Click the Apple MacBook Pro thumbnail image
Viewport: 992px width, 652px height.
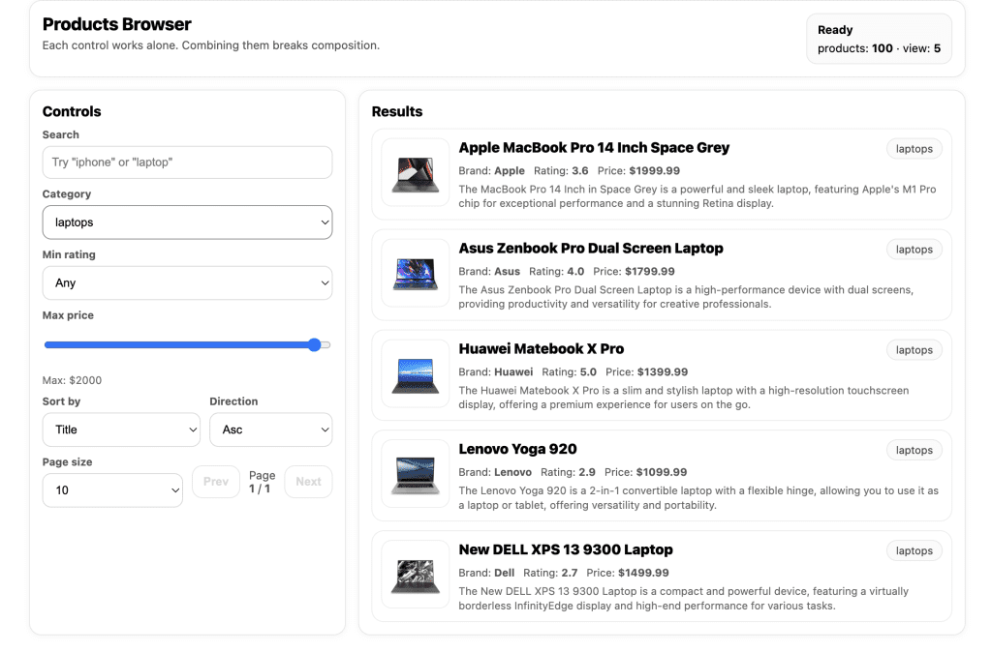[x=415, y=173]
